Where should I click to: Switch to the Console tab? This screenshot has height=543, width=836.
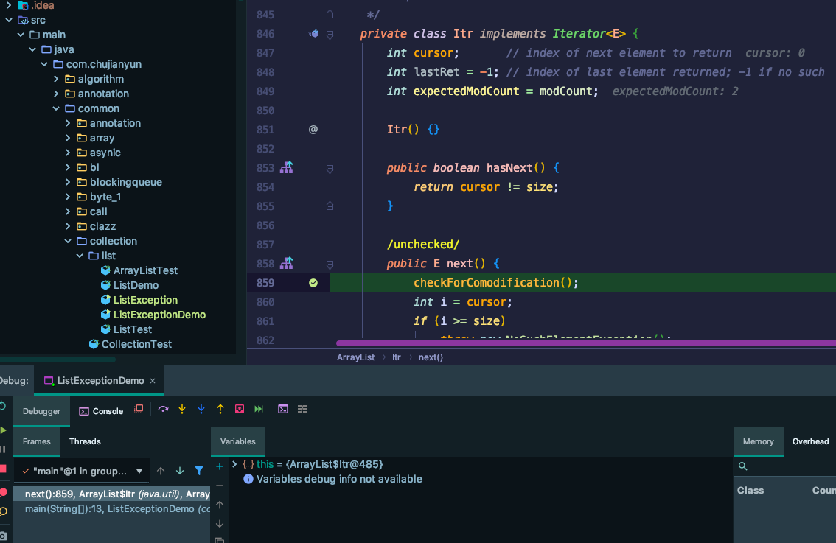pos(101,411)
